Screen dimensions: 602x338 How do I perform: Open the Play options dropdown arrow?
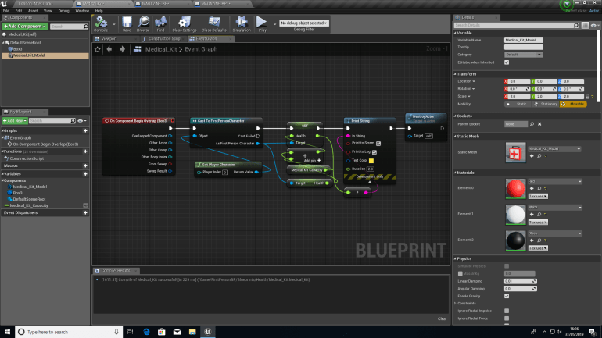[274, 24]
